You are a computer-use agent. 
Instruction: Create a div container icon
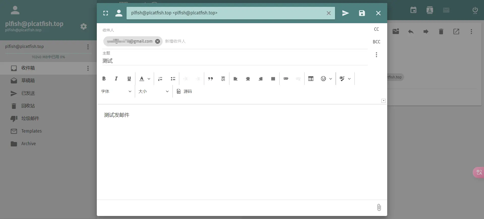tap(223, 79)
